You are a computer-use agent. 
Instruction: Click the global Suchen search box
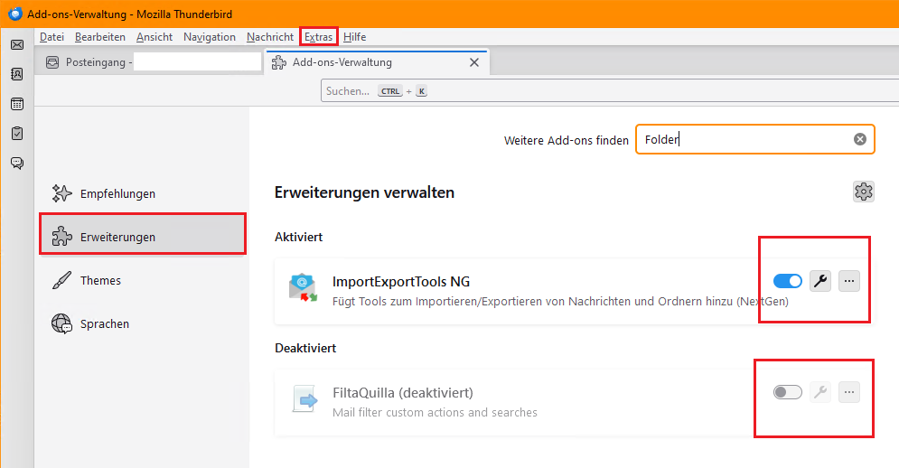pyautogui.click(x=610, y=90)
